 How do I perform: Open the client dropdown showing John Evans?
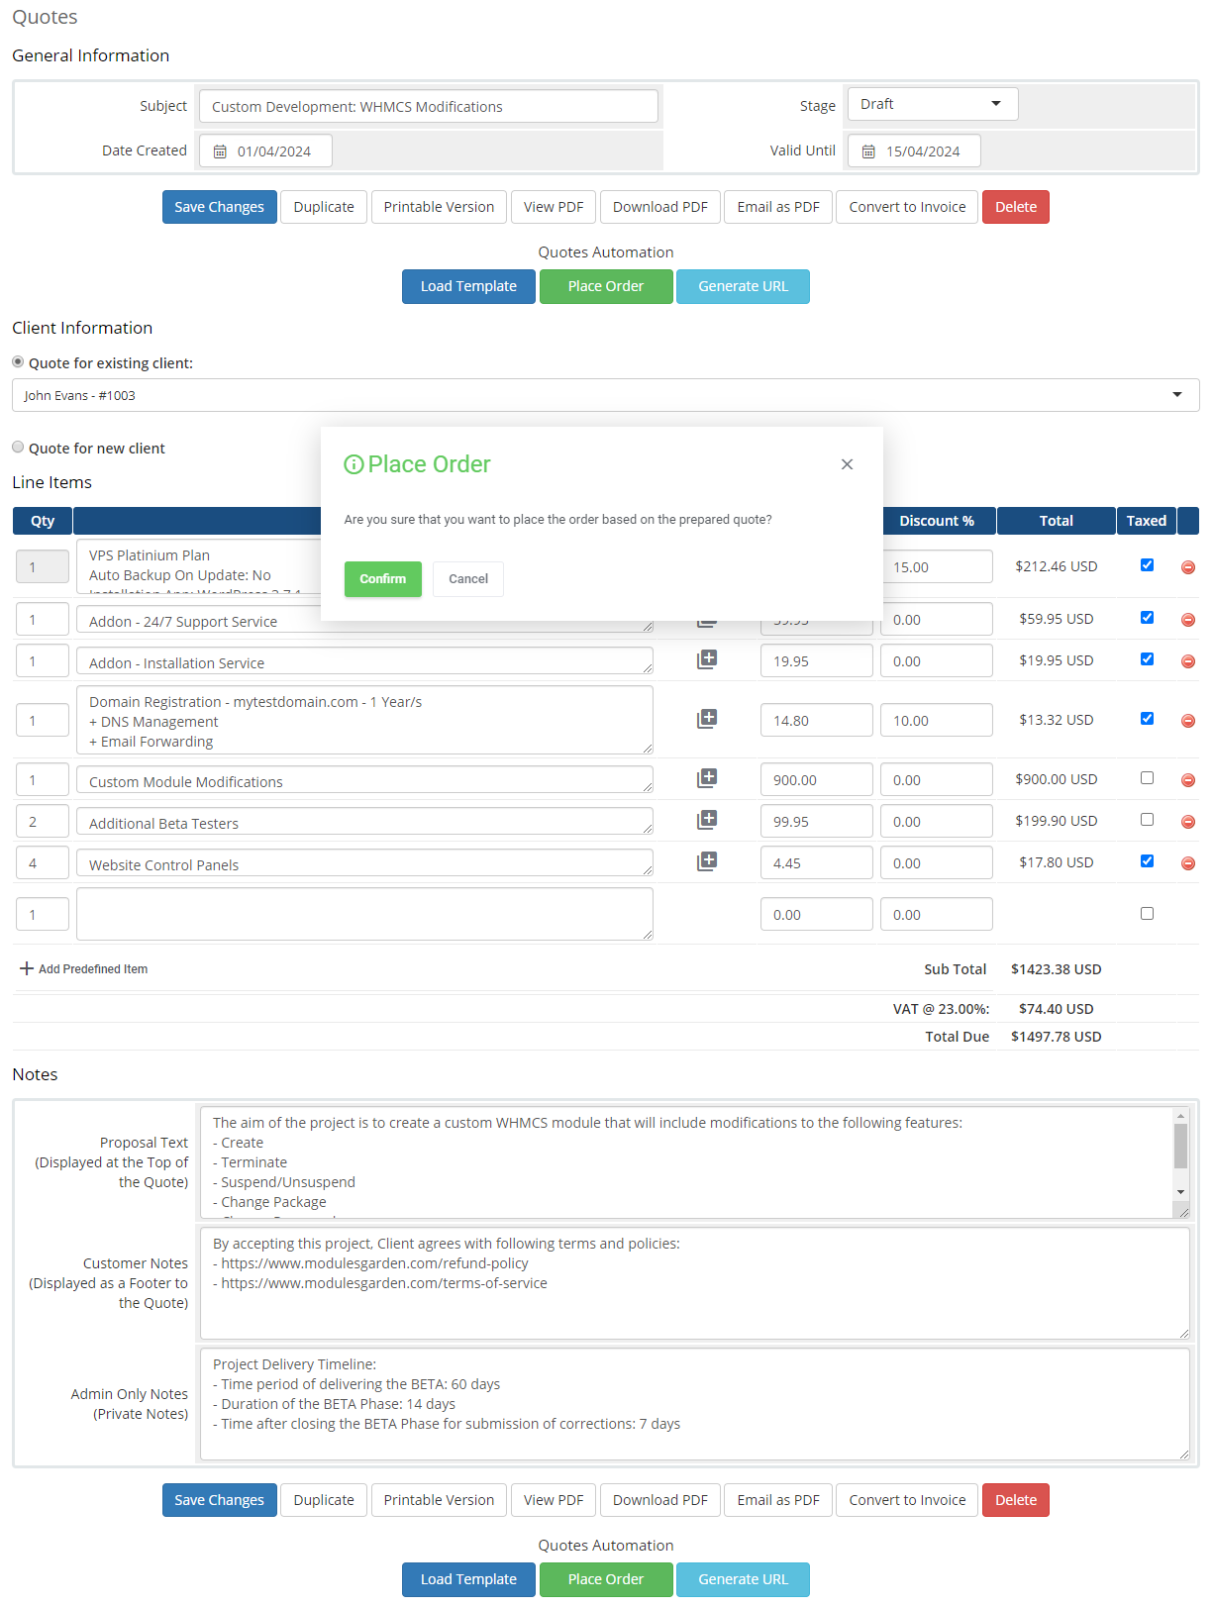click(x=605, y=395)
